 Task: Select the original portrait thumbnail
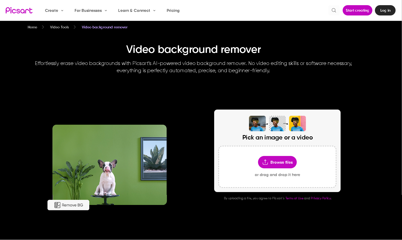[x=257, y=123]
